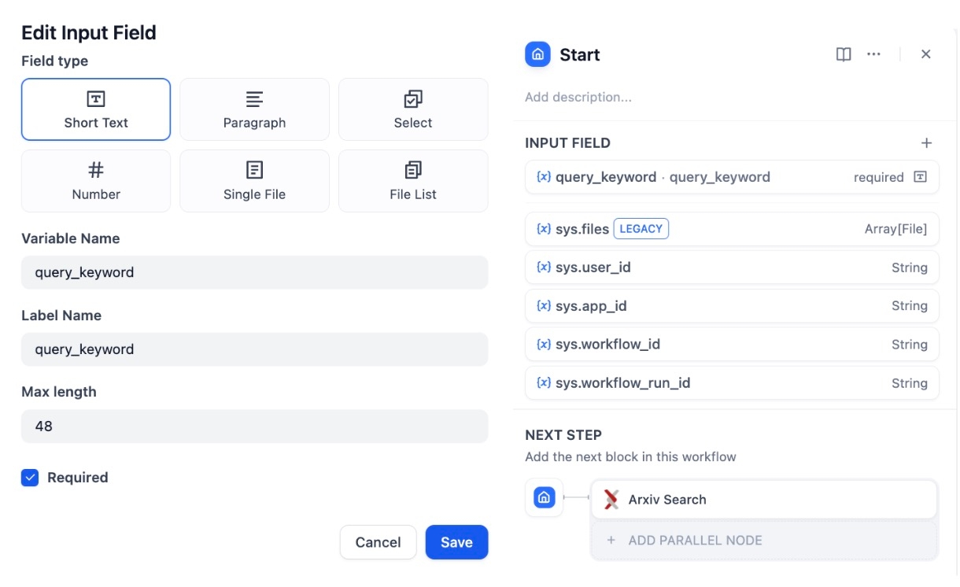Open the help book icon
960x587 pixels.
pos(844,54)
